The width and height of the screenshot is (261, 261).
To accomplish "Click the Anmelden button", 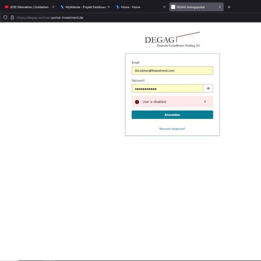I will point(172,115).
